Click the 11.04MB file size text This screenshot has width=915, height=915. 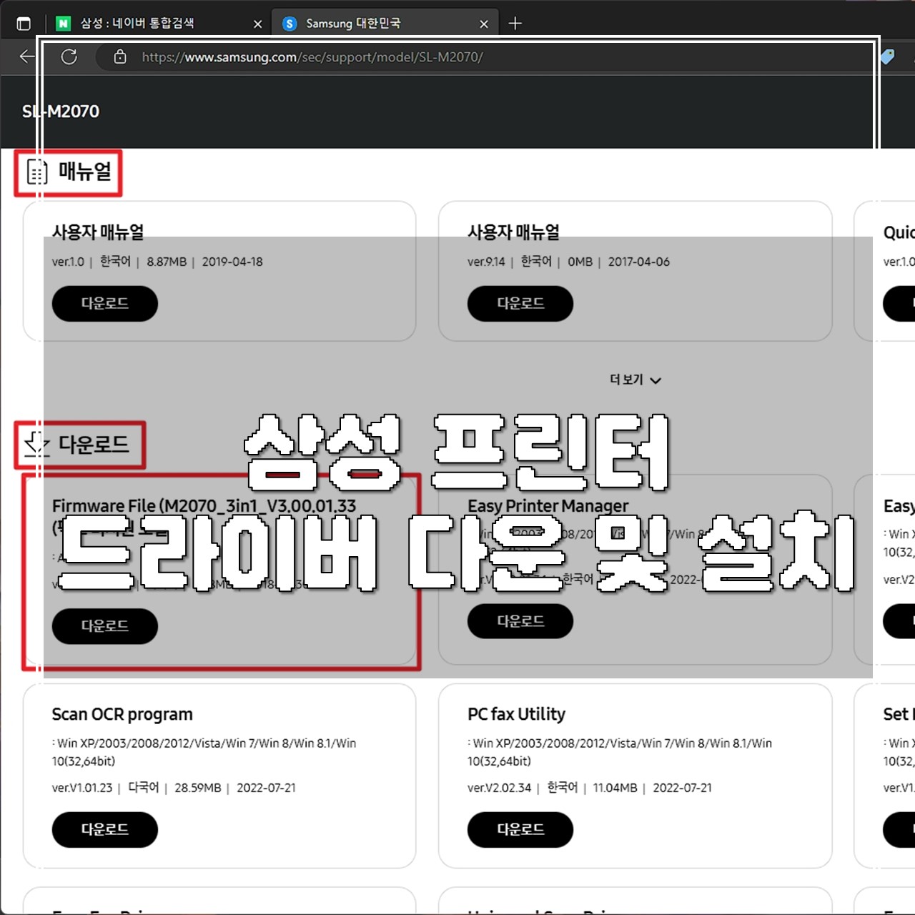[x=615, y=788]
